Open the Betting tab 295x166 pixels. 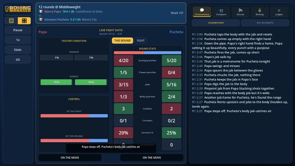click(x=259, y=12)
